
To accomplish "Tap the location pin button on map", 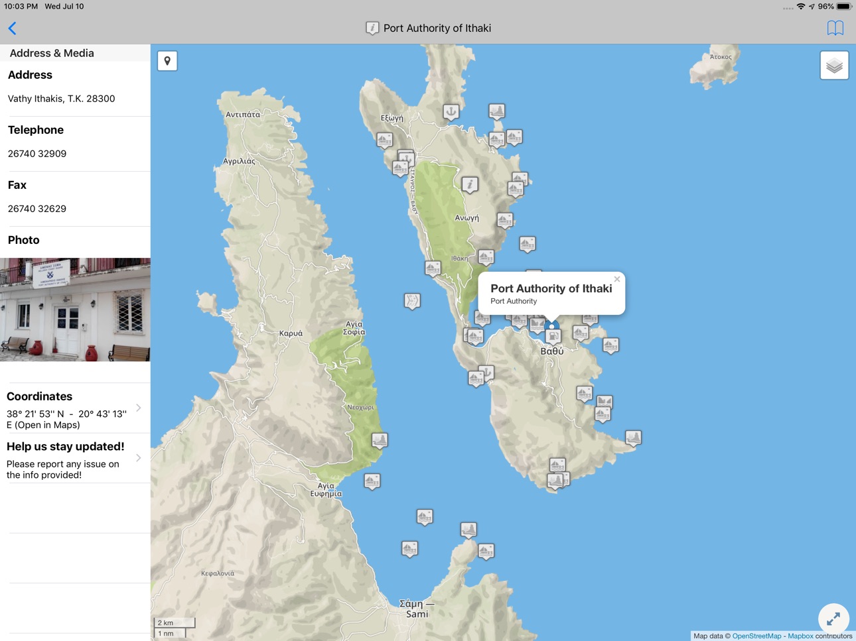I will tap(167, 61).
